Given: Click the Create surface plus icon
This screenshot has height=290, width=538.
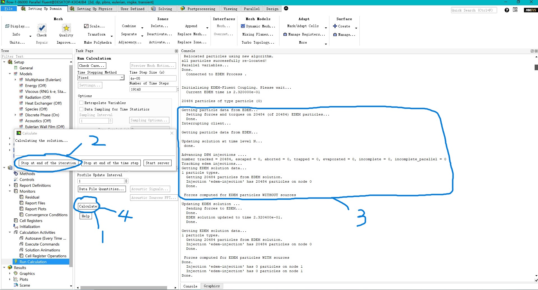Looking at the screenshot, I should pos(335,26).
